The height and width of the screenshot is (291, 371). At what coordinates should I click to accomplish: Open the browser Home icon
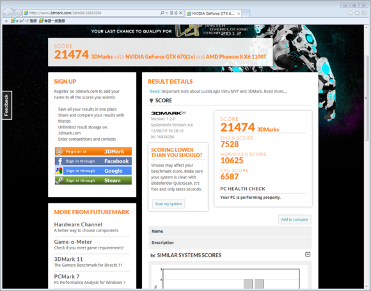(x=350, y=13)
